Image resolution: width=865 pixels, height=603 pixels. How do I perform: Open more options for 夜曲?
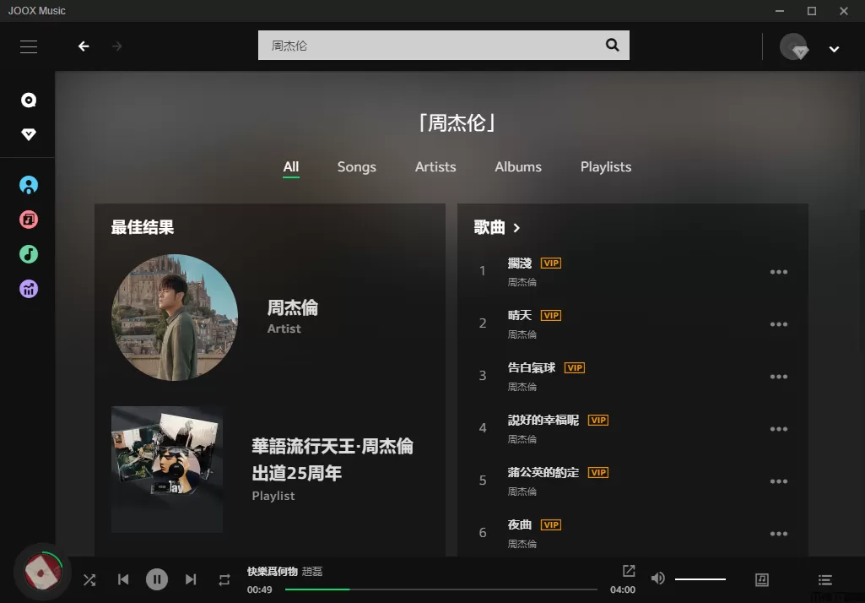[x=778, y=534]
